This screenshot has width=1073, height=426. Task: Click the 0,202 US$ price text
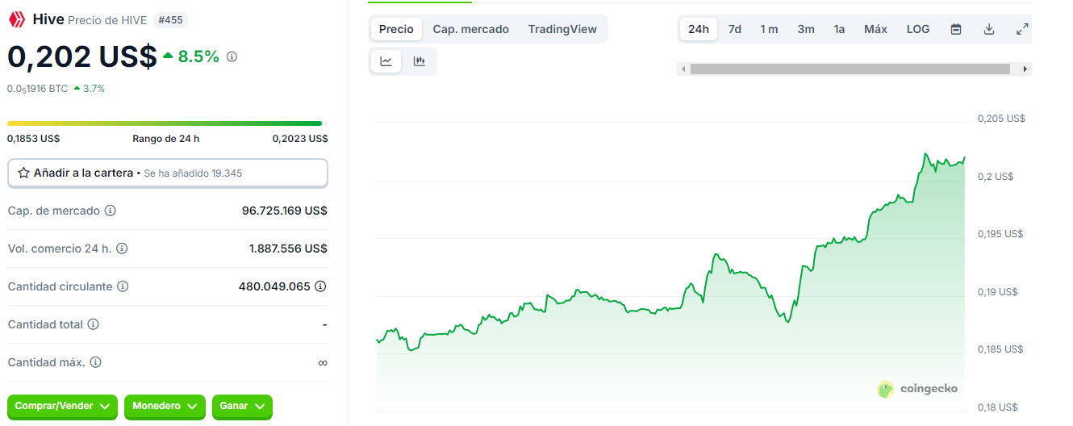click(x=82, y=56)
